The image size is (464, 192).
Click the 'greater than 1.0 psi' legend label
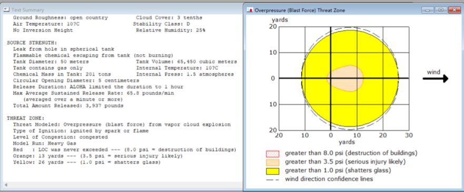338,170
